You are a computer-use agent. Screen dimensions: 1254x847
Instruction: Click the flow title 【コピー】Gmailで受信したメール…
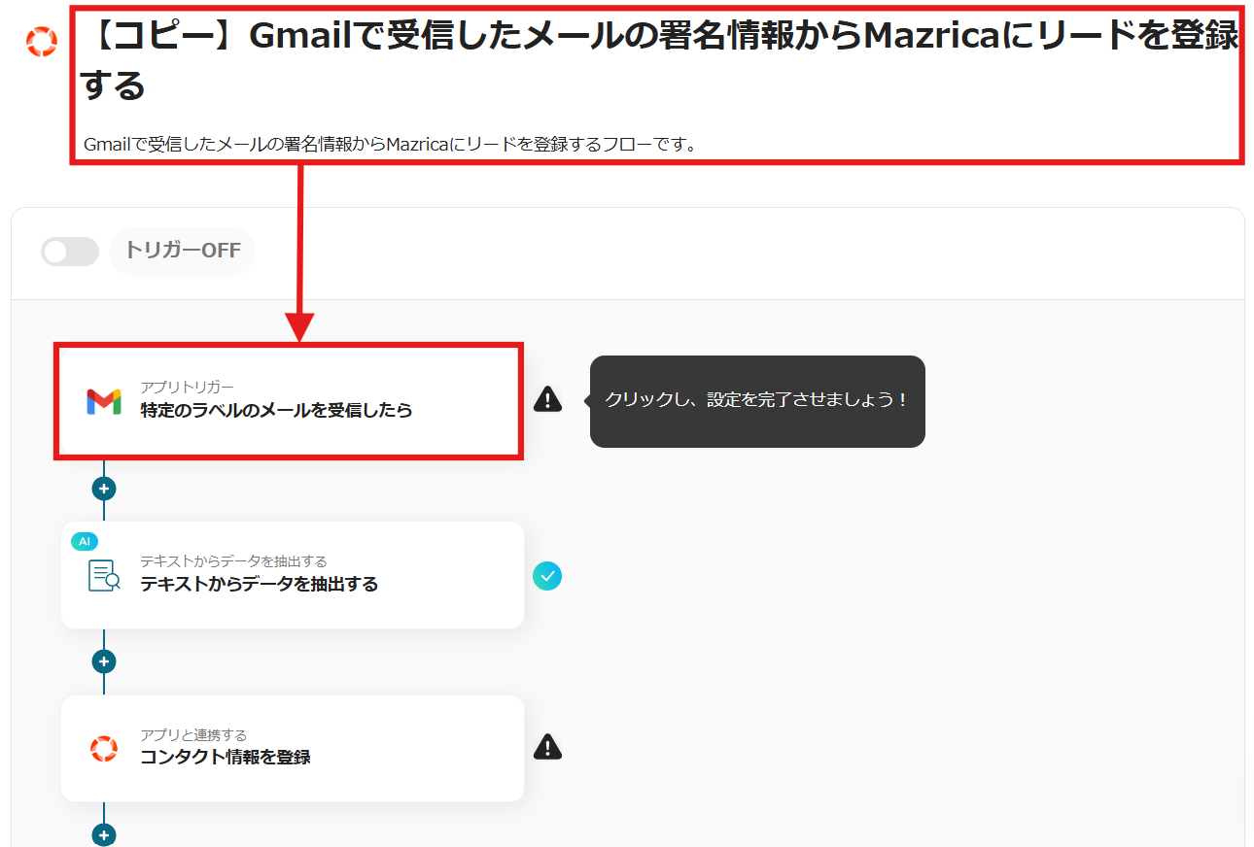pyautogui.click(x=658, y=61)
